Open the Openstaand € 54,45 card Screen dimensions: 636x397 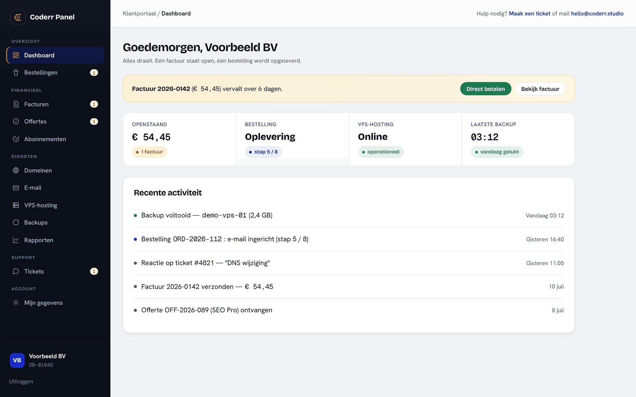(180, 139)
